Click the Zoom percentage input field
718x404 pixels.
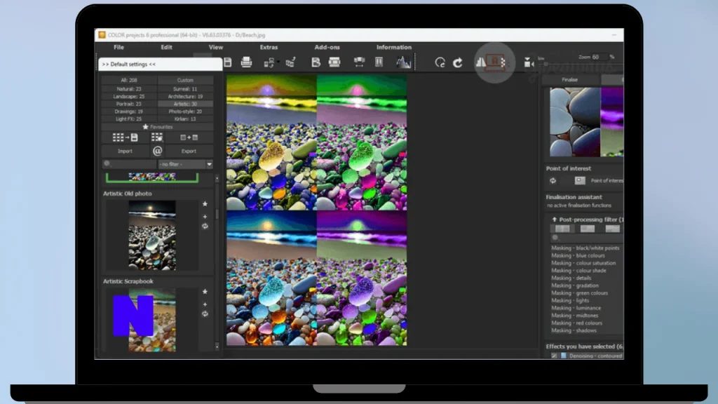tap(600, 57)
